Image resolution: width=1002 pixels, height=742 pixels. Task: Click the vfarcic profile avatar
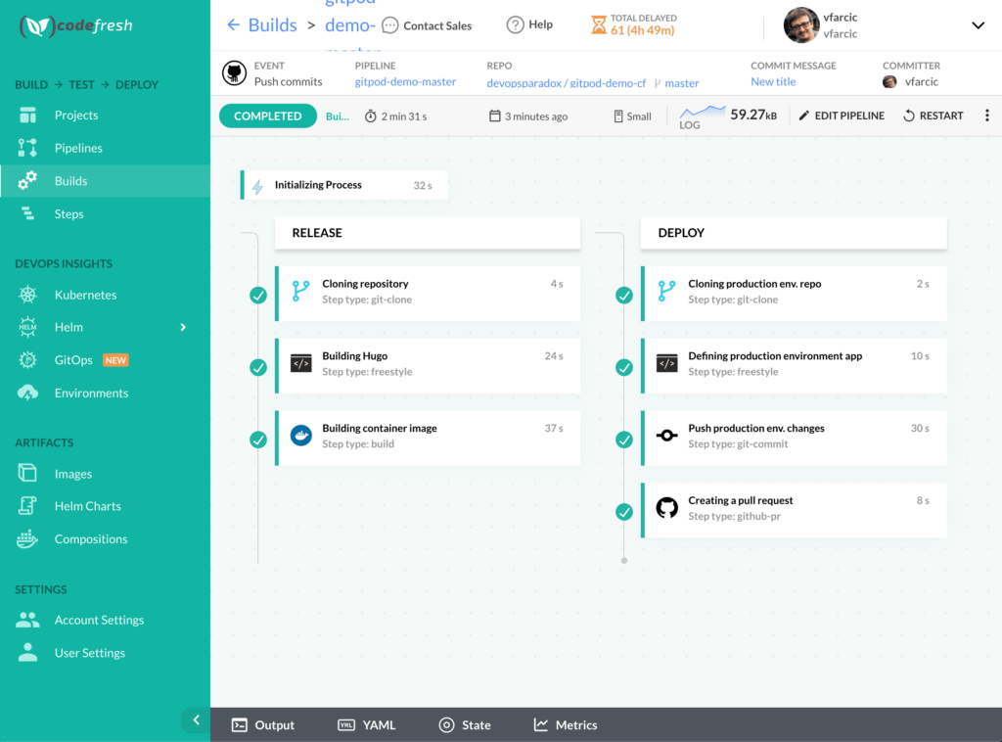pyautogui.click(x=801, y=24)
